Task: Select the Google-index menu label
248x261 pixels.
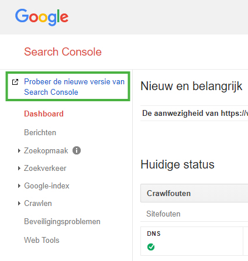Action: pyautogui.click(x=47, y=186)
